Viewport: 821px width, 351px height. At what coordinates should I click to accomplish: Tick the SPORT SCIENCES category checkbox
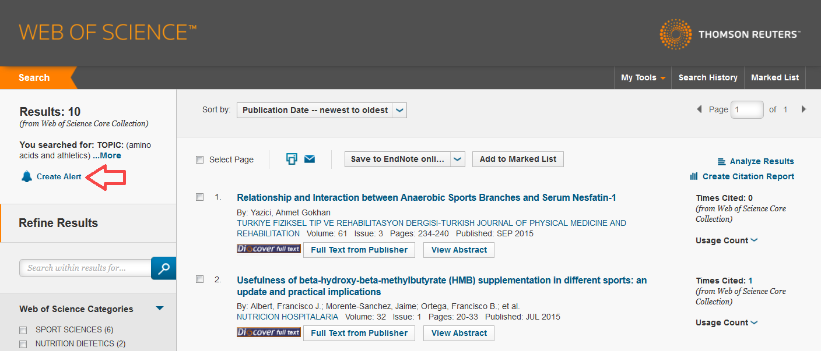(23, 330)
